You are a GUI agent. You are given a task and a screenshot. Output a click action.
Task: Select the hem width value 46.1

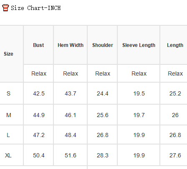pos(71,115)
